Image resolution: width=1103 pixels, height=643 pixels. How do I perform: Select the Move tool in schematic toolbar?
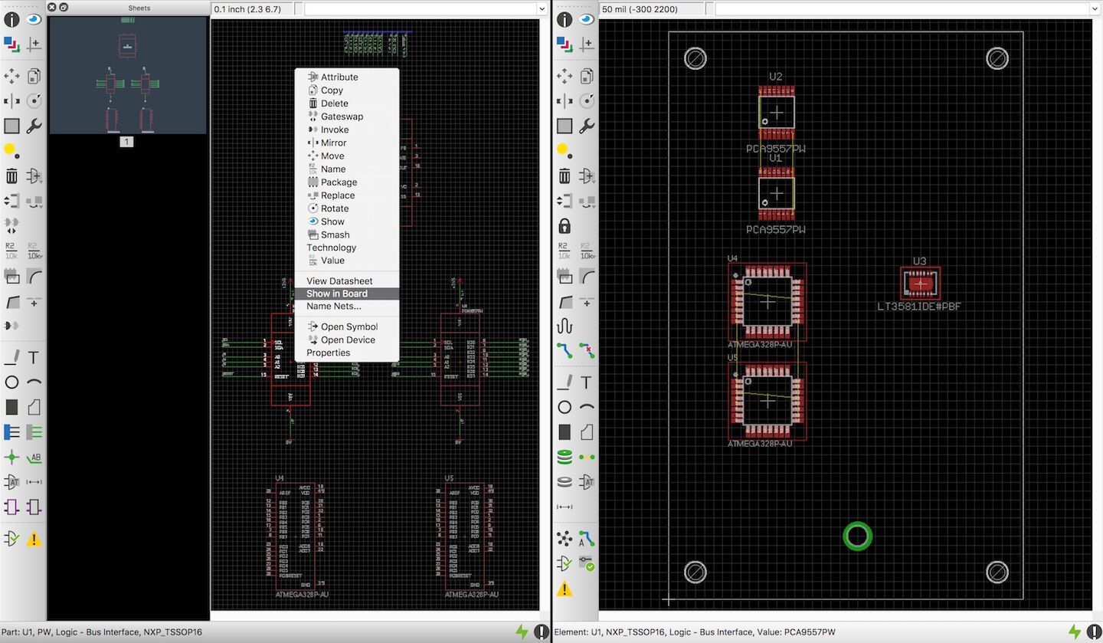[11, 76]
